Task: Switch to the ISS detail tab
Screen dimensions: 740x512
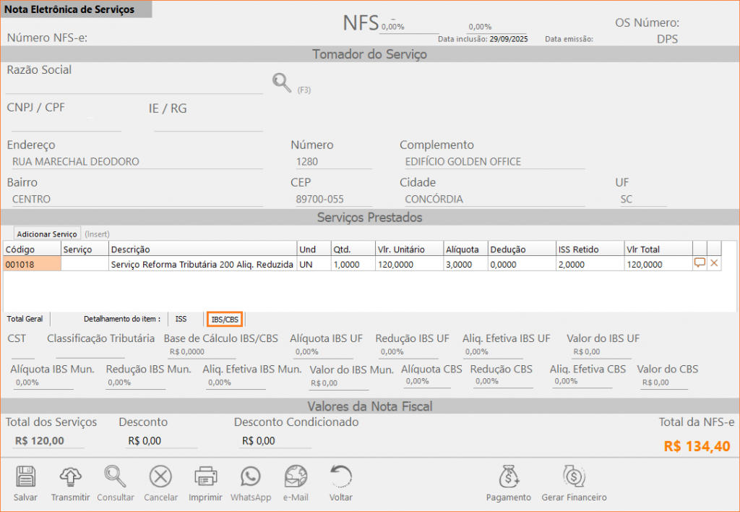Action: (x=181, y=319)
